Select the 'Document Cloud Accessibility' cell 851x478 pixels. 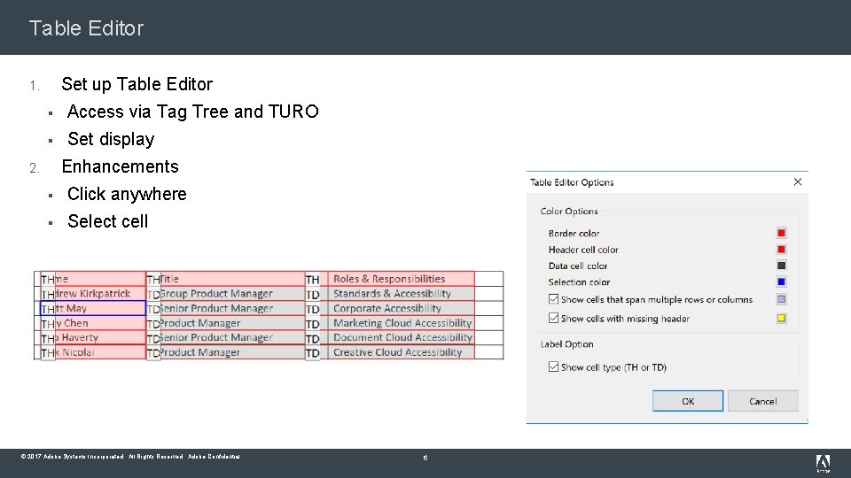click(x=401, y=337)
